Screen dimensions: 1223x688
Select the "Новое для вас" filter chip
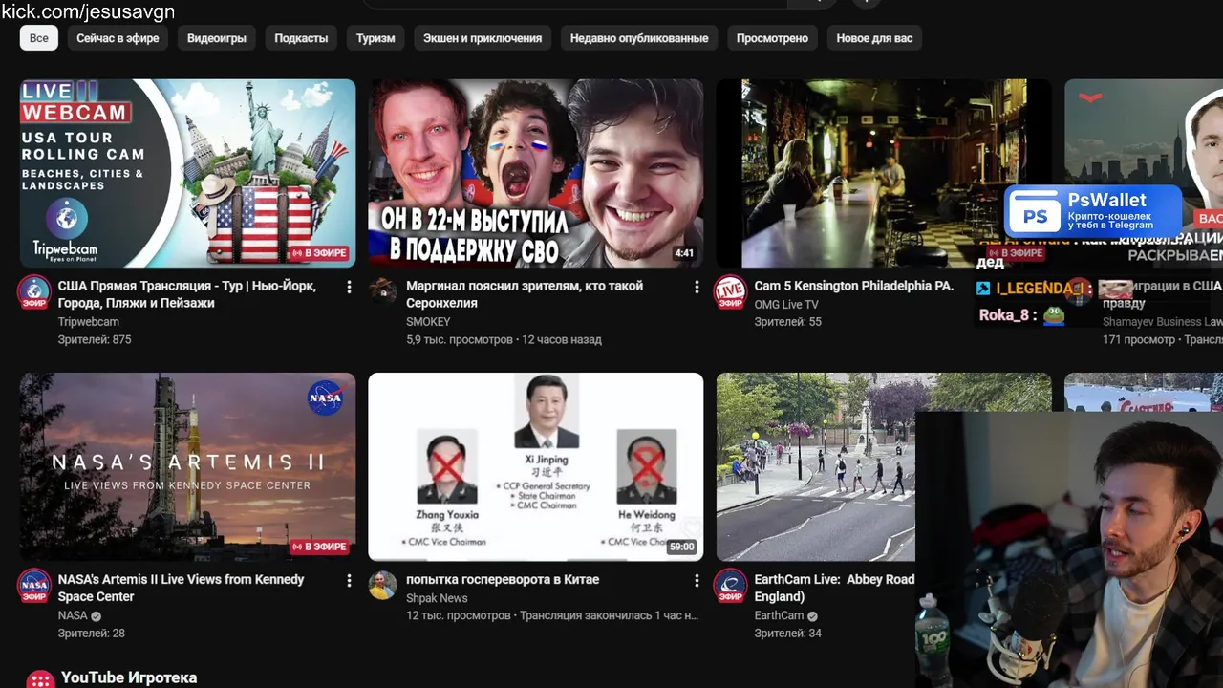[874, 38]
